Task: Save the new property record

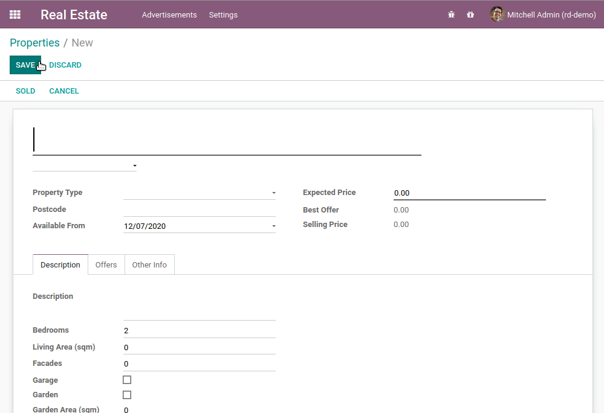Action: [x=25, y=65]
